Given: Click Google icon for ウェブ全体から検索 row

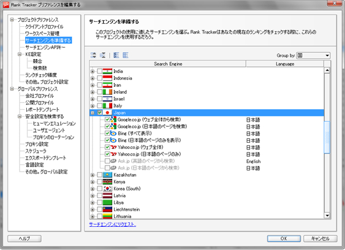Looking at the screenshot, I should tap(113, 120).
